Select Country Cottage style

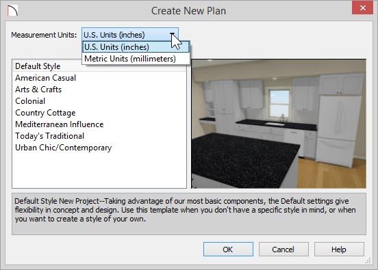click(99, 113)
